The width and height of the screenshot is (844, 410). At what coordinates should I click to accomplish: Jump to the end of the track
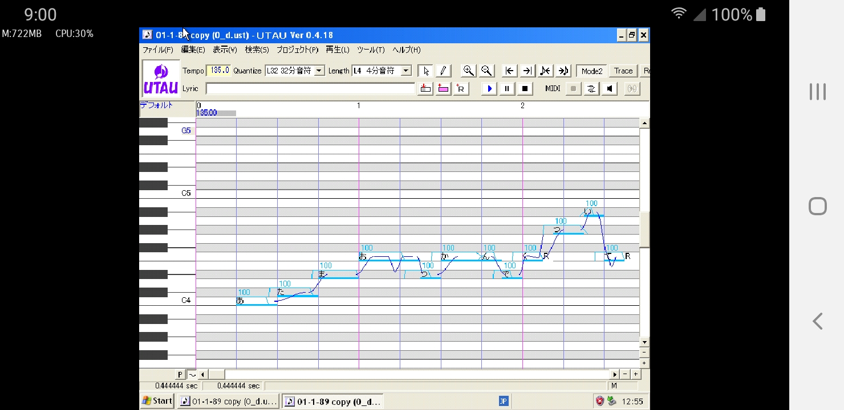[x=527, y=71]
